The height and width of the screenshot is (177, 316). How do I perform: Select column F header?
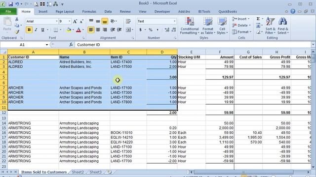click(x=220, y=52)
